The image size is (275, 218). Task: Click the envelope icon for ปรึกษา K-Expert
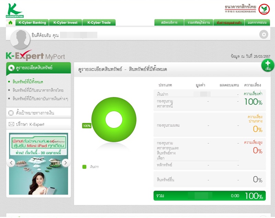(x=11, y=124)
